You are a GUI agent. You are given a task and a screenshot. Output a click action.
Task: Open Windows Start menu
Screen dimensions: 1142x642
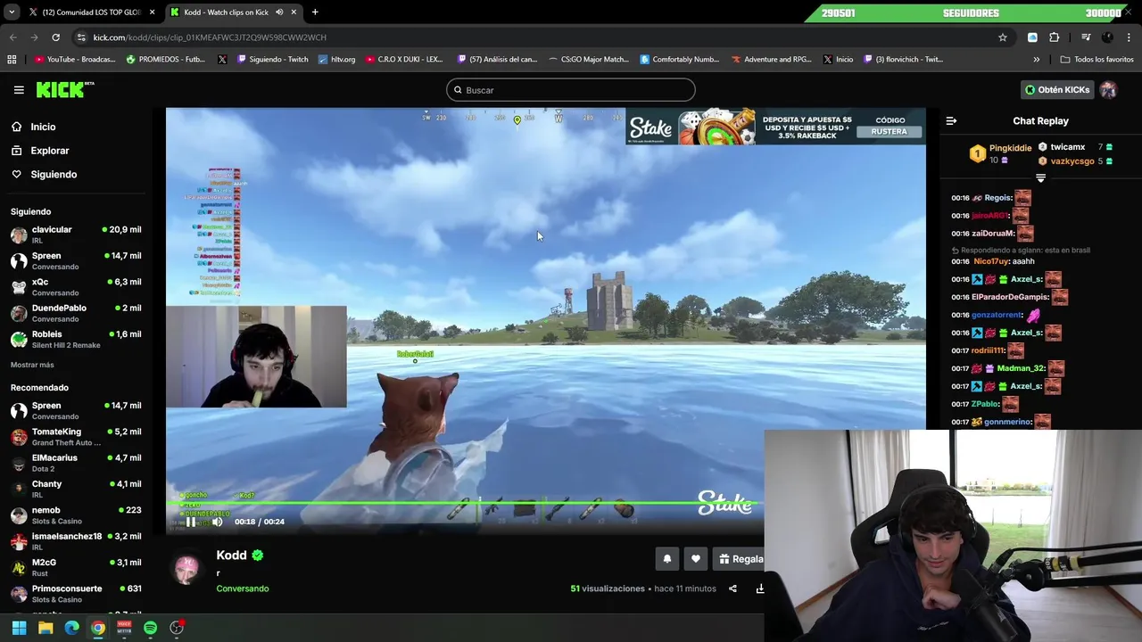point(19,628)
